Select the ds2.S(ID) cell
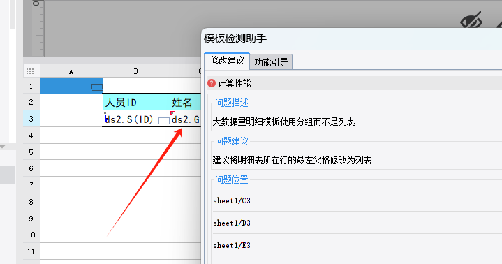Screen dimensions: 502x264 (x=136, y=119)
